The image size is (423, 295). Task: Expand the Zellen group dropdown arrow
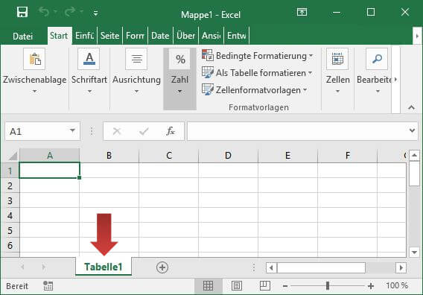pos(337,92)
